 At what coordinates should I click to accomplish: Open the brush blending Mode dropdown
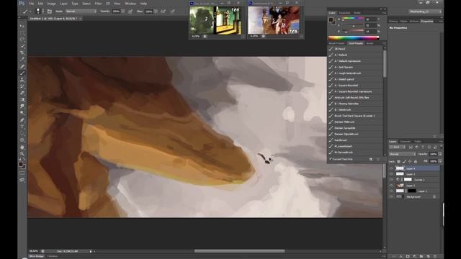coord(81,12)
